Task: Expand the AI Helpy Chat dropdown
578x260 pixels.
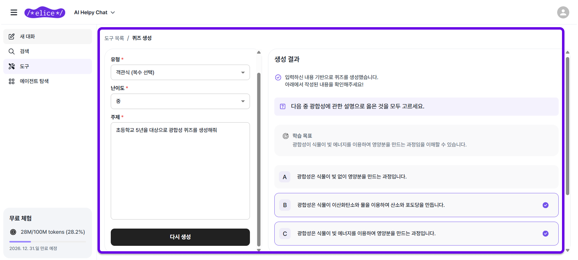Action: click(x=94, y=12)
